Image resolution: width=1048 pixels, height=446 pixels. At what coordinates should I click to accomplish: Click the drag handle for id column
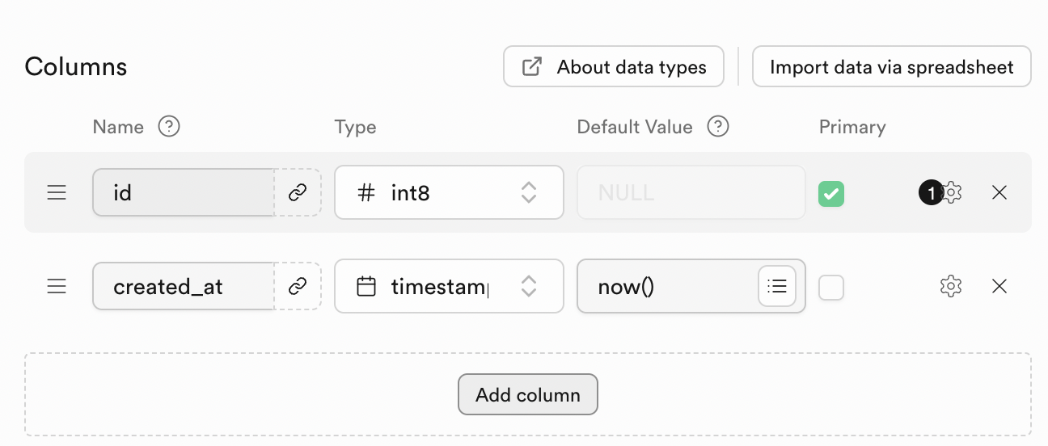click(x=57, y=193)
